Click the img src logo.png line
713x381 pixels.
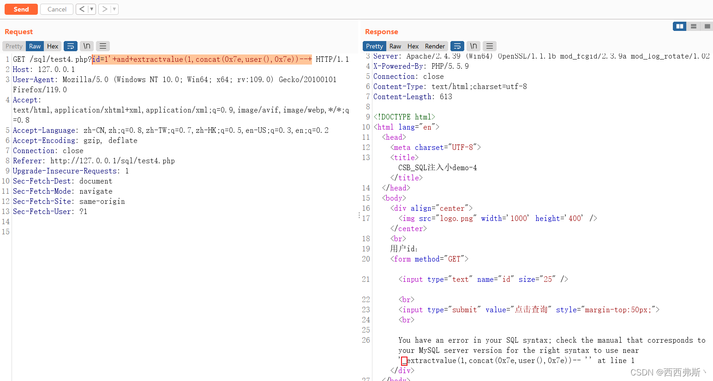pyautogui.click(x=498, y=218)
